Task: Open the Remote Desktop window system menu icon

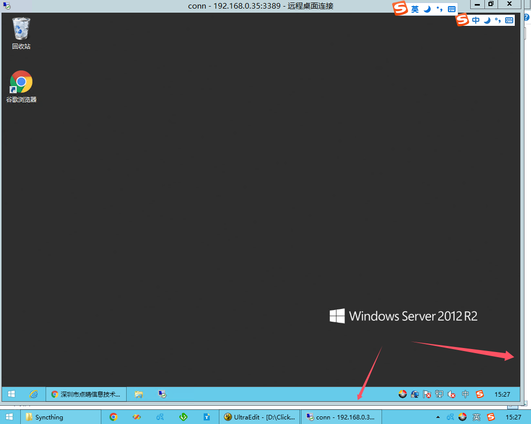Action: (x=7, y=6)
